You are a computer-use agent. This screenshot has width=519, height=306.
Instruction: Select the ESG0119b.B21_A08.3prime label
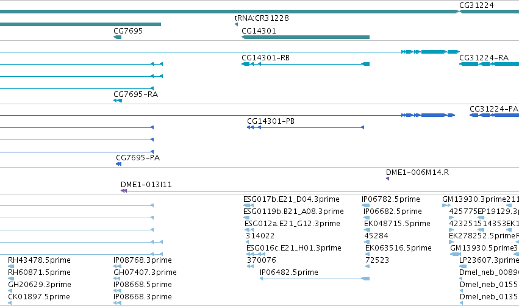[x=293, y=212]
